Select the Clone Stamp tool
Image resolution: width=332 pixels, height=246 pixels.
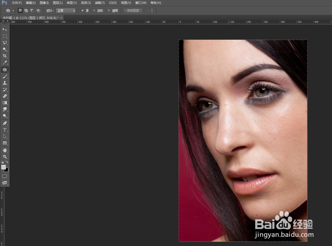5,83
